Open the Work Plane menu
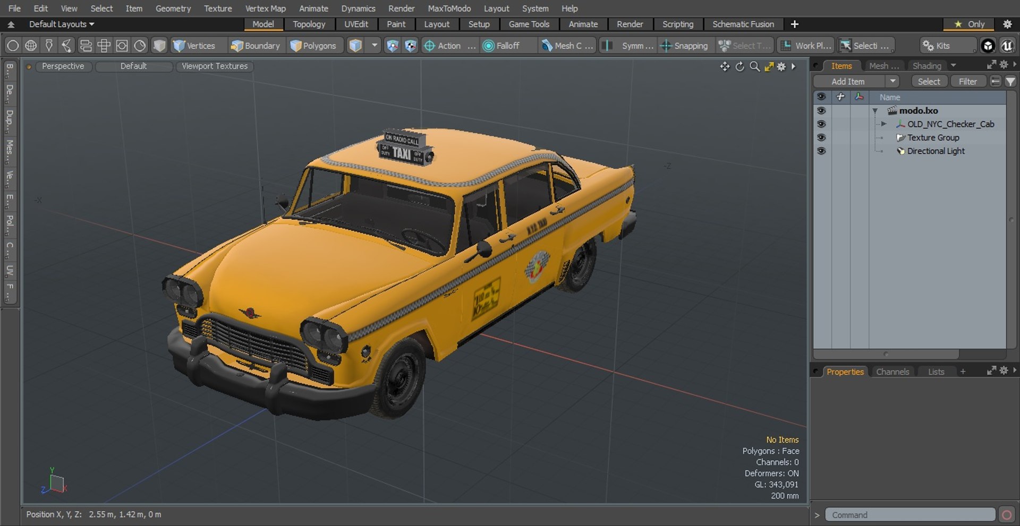The height and width of the screenshot is (526, 1020). (805, 46)
